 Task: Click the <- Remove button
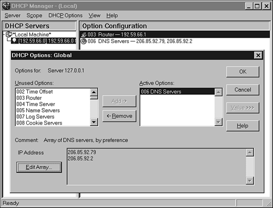click(x=120, y=116)
